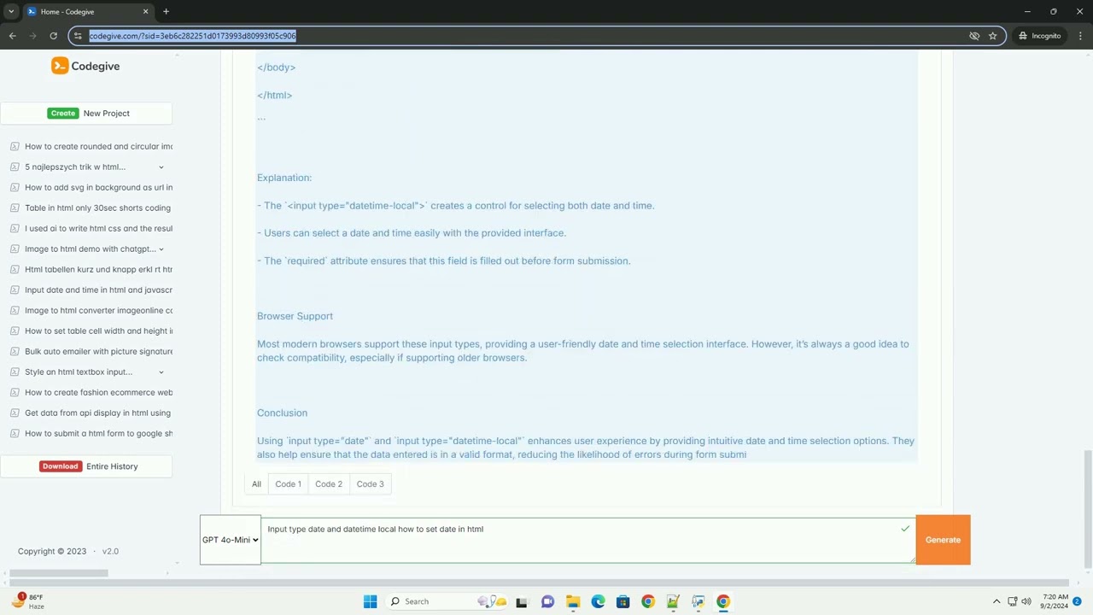The image size is (1093, 615).
Task: Click the site information icon in the address bar
Action: [x=78, y=36]
